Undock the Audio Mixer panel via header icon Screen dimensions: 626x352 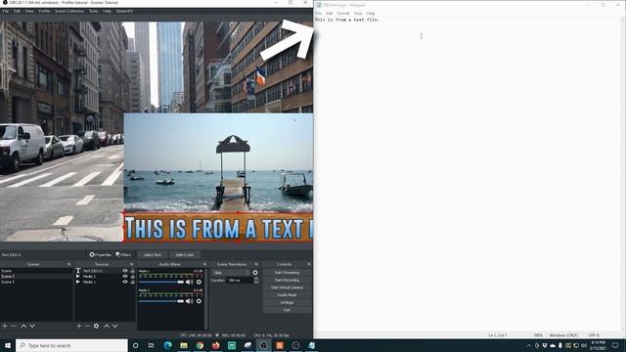coord(204,264)
